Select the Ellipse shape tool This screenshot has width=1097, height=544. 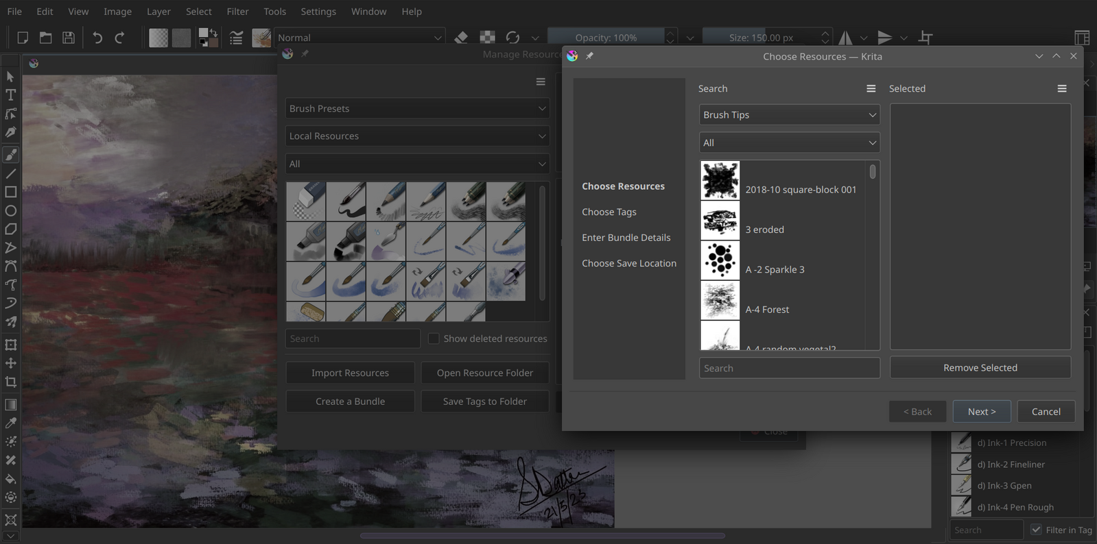tap(11, 211)
